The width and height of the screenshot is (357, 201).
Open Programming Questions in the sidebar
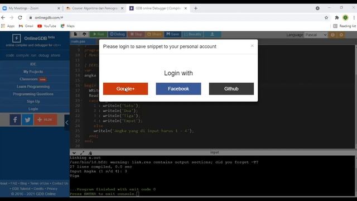pyautogui.click(x=33, y=94)
